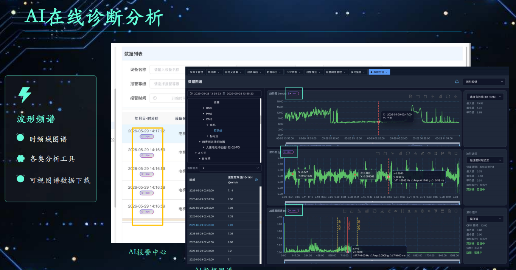
Task: Click the red 746.000 cursor line
Action: coord(348,234)
